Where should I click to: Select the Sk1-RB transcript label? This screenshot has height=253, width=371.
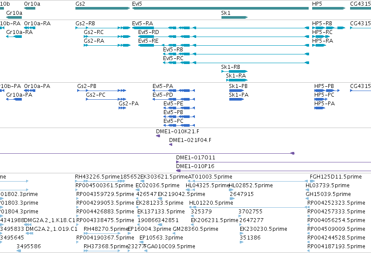click(231, 67)
